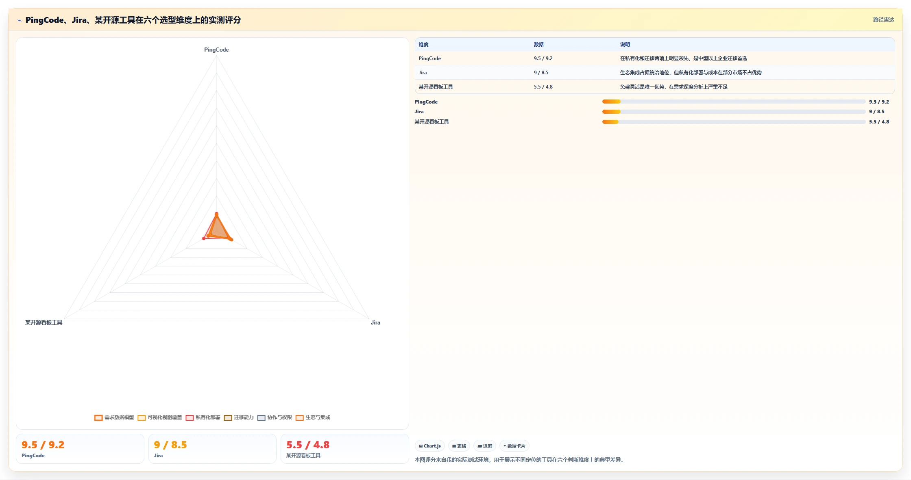Click the 某开源看板工具 progress bar
The width and height of the screenshot is (911, 480).
[x=734, y=122]
